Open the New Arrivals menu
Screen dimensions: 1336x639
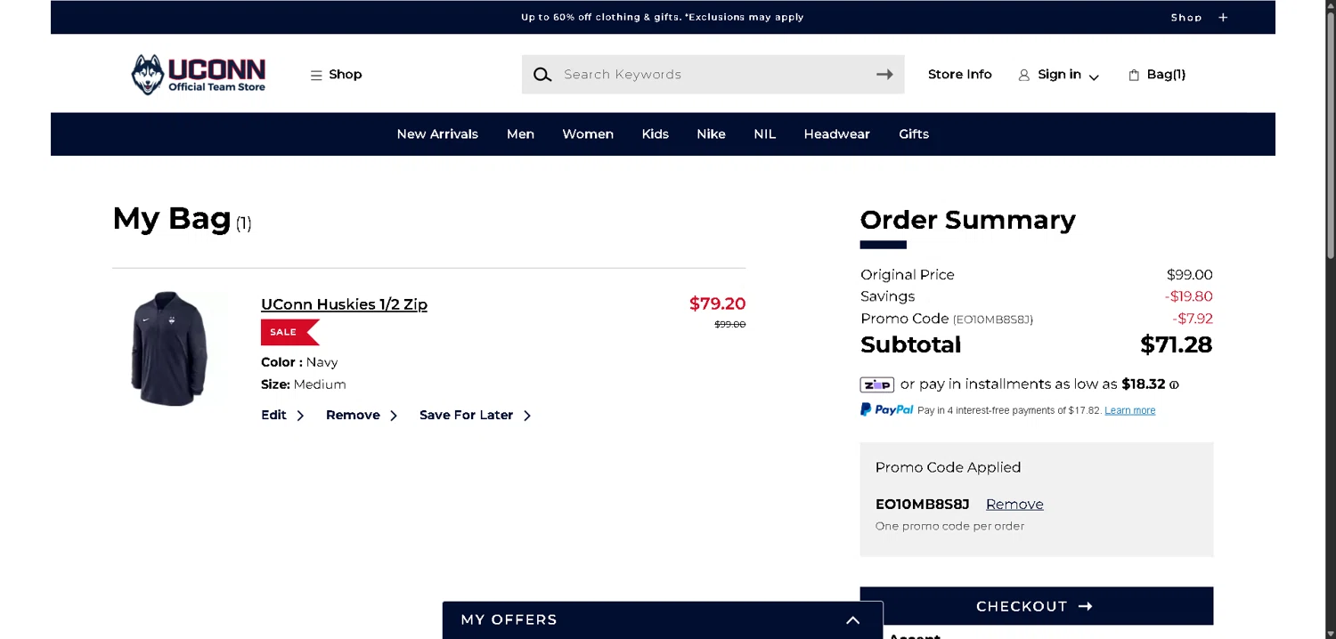(x=437, y=134)
